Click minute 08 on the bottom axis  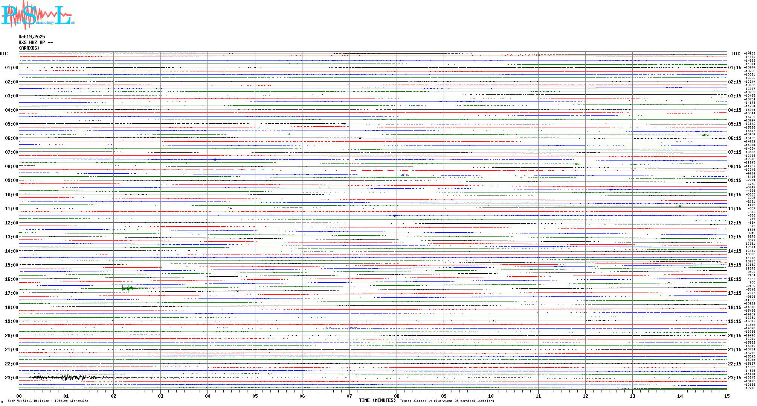(x=397, y=396)
